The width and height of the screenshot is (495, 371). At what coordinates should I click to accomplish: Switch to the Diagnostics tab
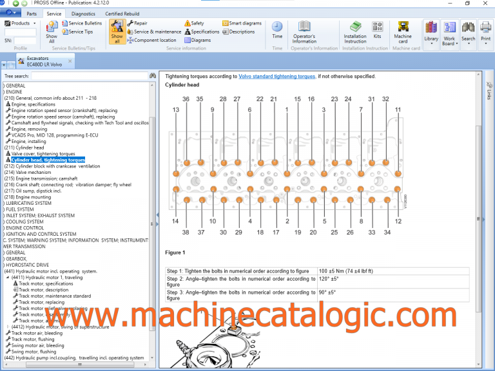83,14
